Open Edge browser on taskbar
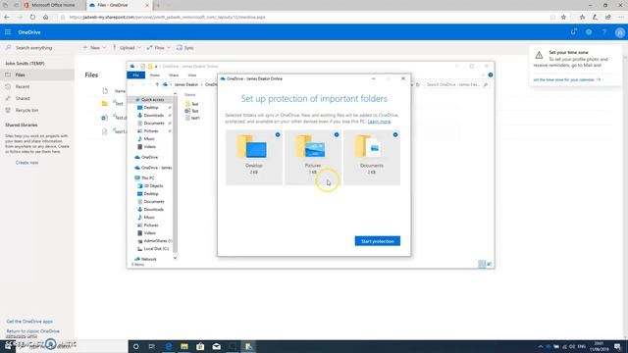This screenshot has width=628, height=353. click(168, 346)
